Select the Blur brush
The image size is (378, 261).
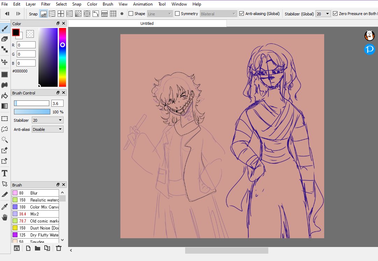pos(35,193)
